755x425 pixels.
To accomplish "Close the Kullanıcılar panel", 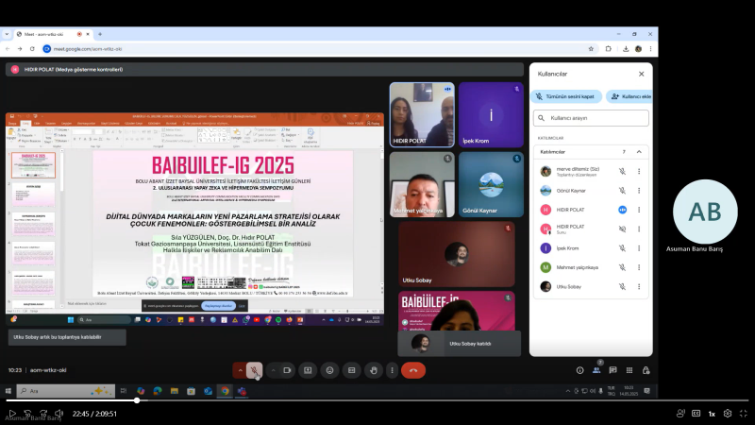I will pyautogui.click(x=642, y=74).
